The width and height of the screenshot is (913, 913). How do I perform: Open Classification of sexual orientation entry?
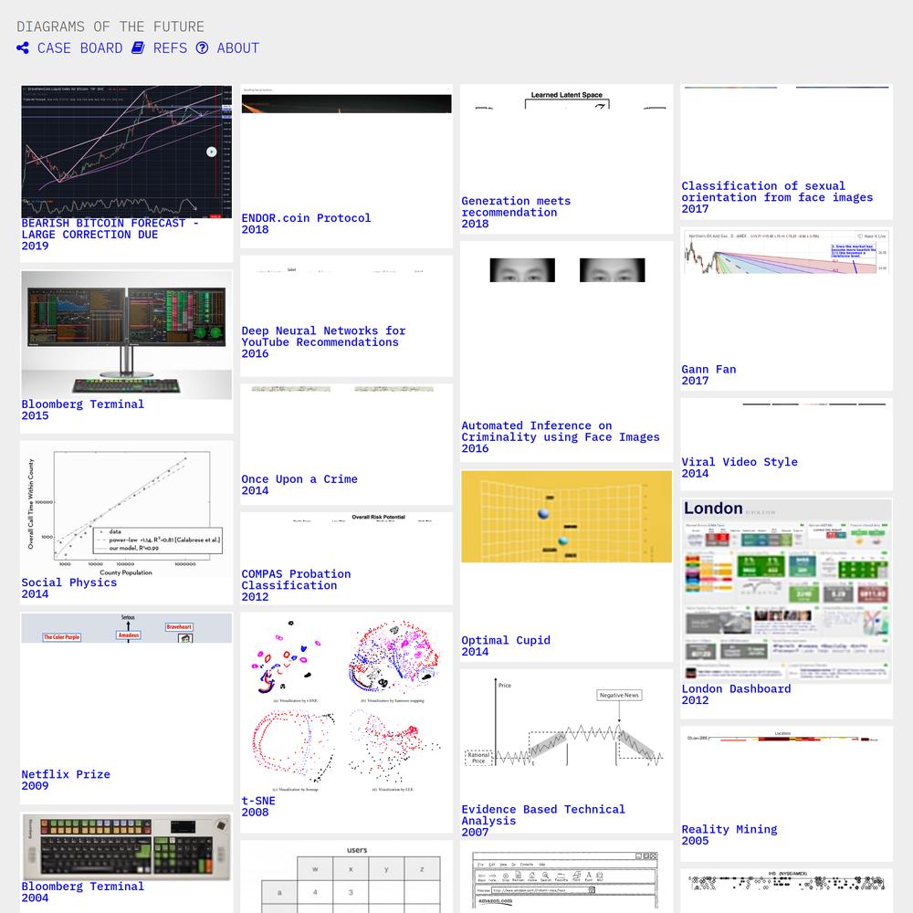tap(777, 192)
